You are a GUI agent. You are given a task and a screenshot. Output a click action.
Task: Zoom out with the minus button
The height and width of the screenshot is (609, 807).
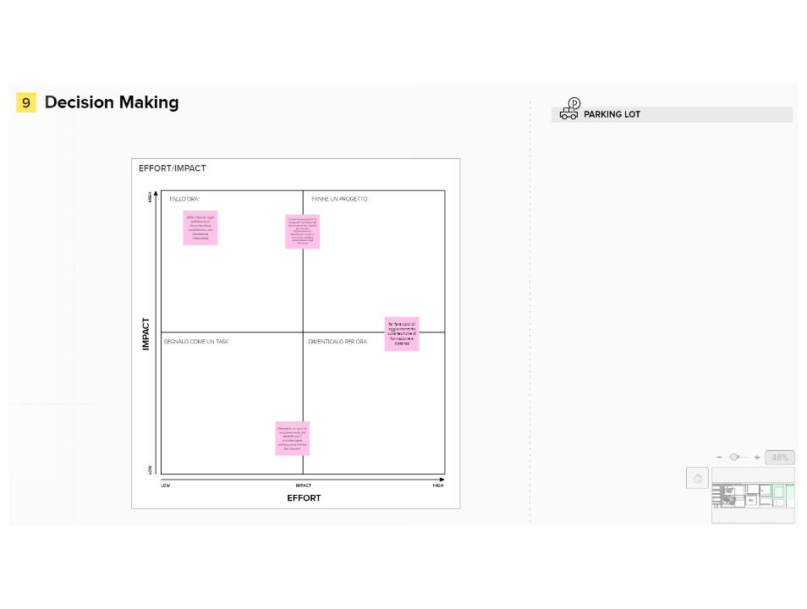[720, 457]
